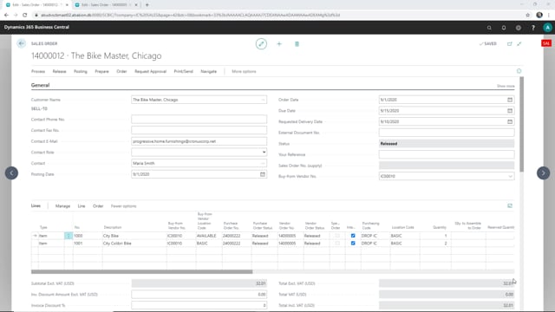This screenshot has height=312, width=555.
Task: Click browser back arrow
Action: coord(6,15)
